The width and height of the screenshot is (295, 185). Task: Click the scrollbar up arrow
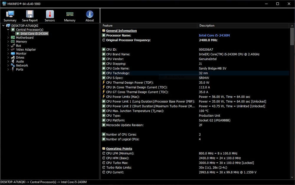point(292,26)
